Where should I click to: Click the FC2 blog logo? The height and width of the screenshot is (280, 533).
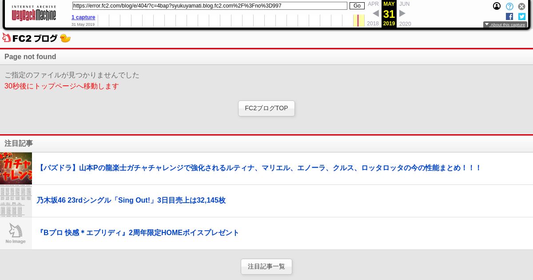coord(30,38)
